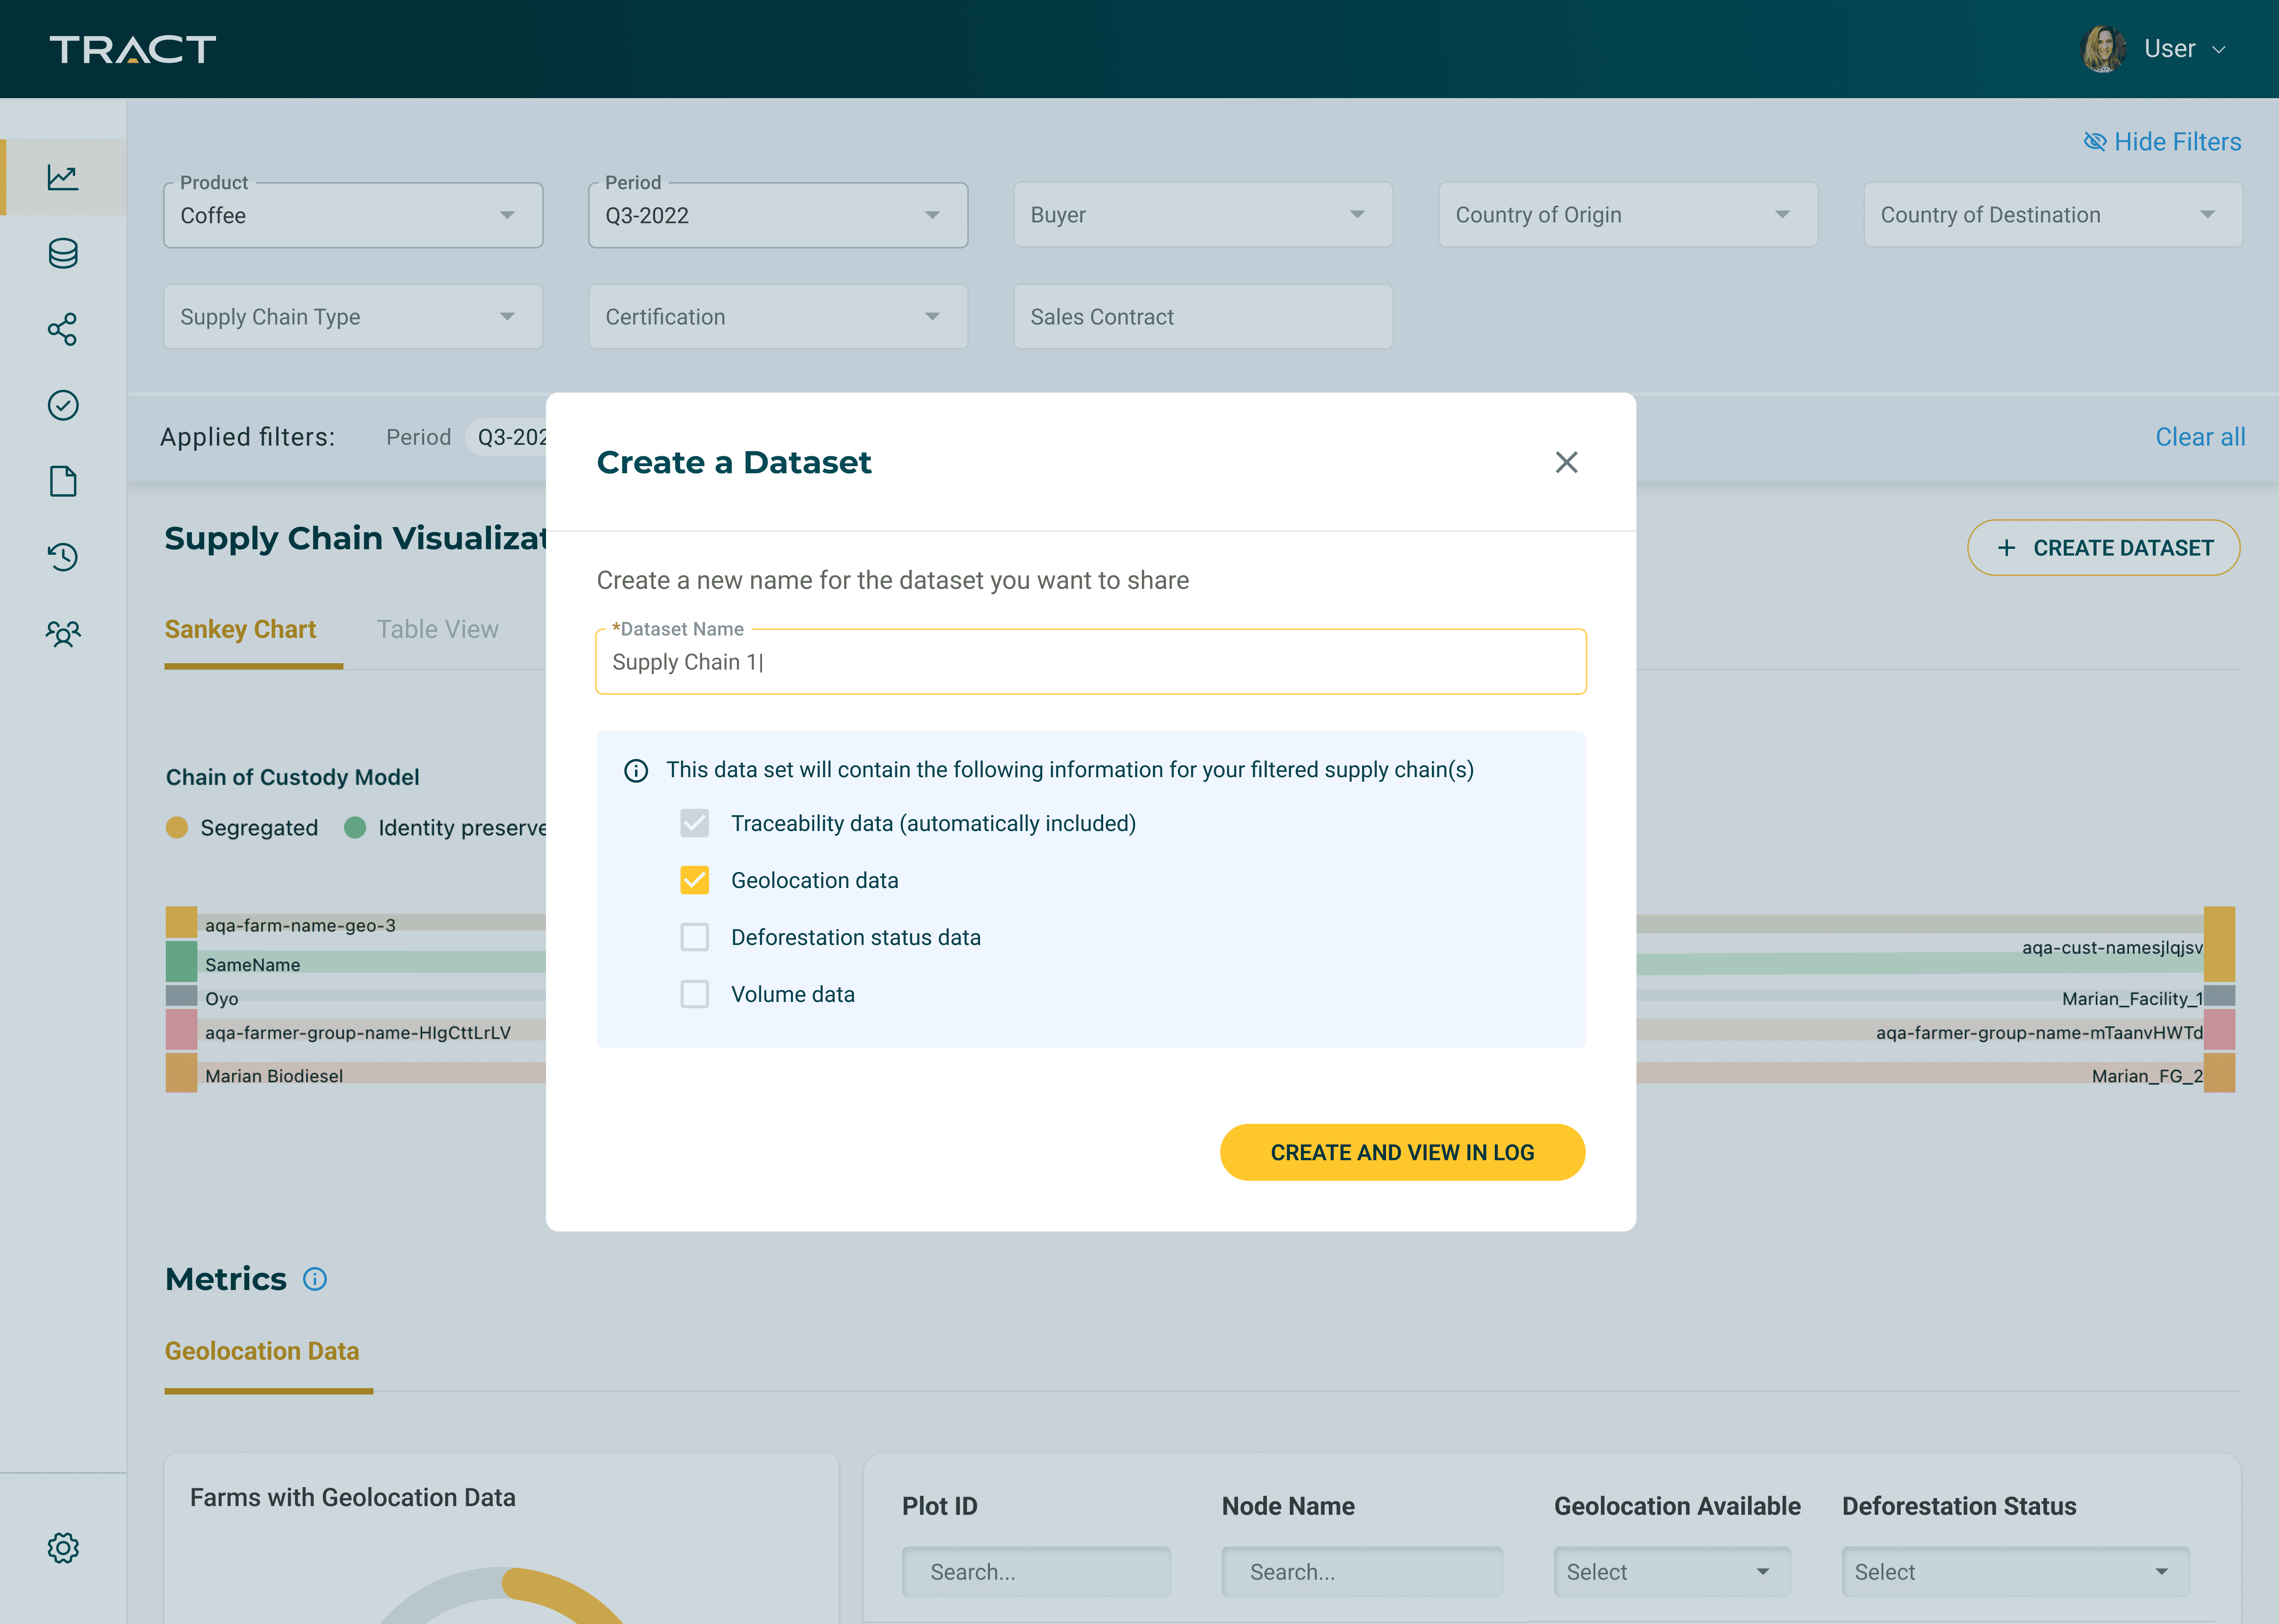Viewport: 2279px width, 1624px height.
Task: Click the user avatar photo
Action: (2103, 49)
